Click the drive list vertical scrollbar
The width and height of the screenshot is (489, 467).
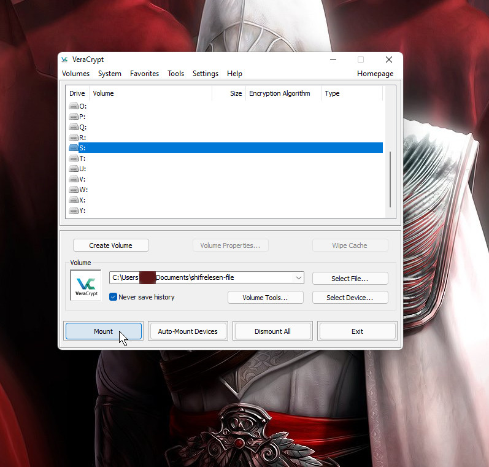390,179
